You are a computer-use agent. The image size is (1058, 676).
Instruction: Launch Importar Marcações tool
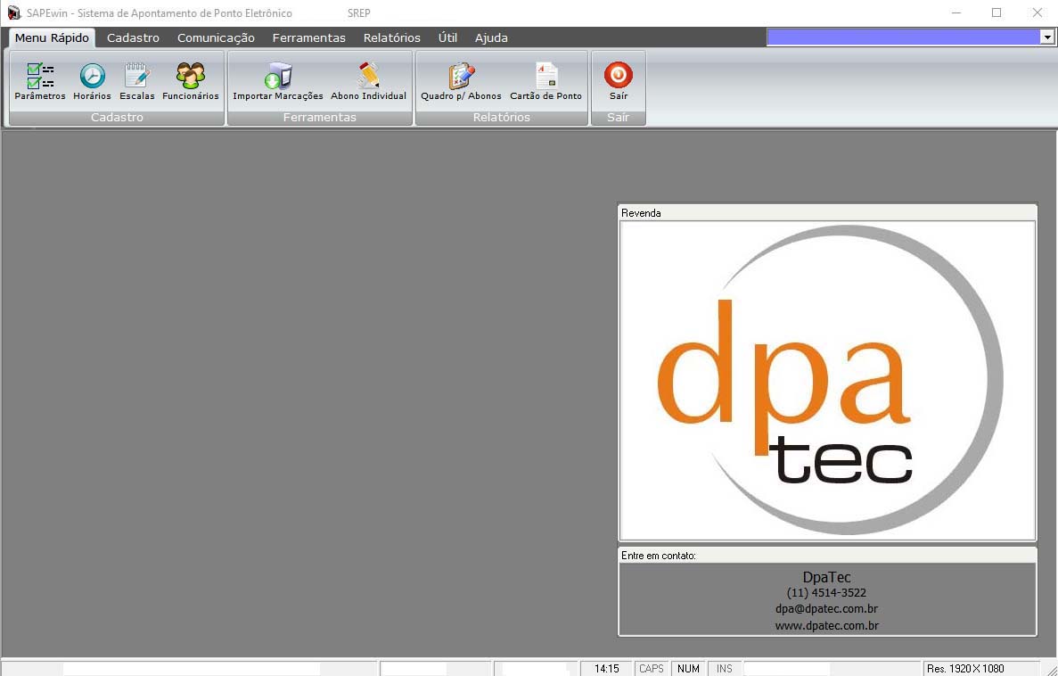pos(278,81)
